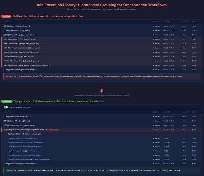This screenshot has height=176, width=204.
Task: Click the green PROPOSED badge
Action: tap(7, 101)
